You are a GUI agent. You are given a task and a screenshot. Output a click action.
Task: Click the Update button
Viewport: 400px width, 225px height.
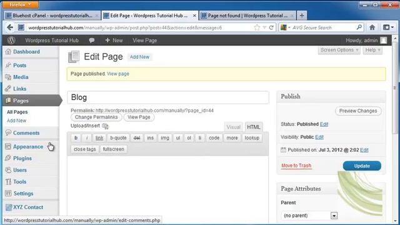click(x=362, y=166)
